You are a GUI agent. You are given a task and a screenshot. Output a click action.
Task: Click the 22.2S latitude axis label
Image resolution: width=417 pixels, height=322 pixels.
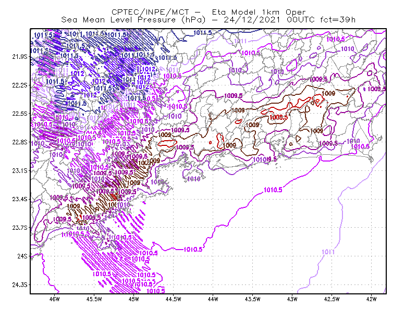pyautogui.click(x=20, y=85)
